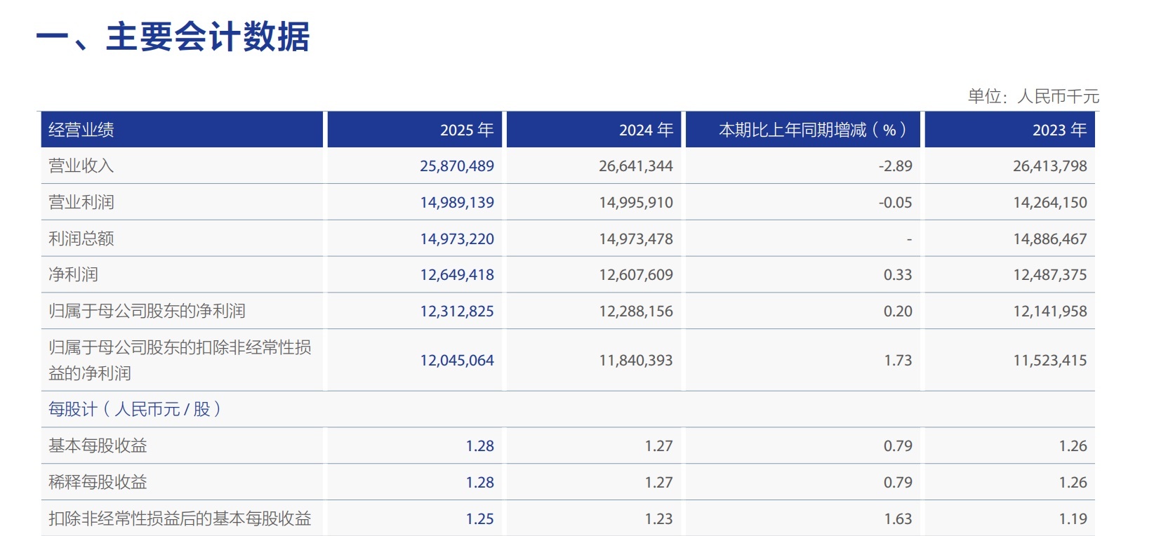
Task: Select the 每股计（人民币元/股）section heading
Action: (135, 409)
